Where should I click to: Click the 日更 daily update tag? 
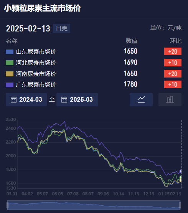61,28
